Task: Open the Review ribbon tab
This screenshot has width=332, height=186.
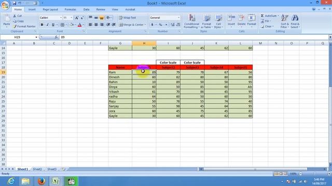Action: [101, 9]
